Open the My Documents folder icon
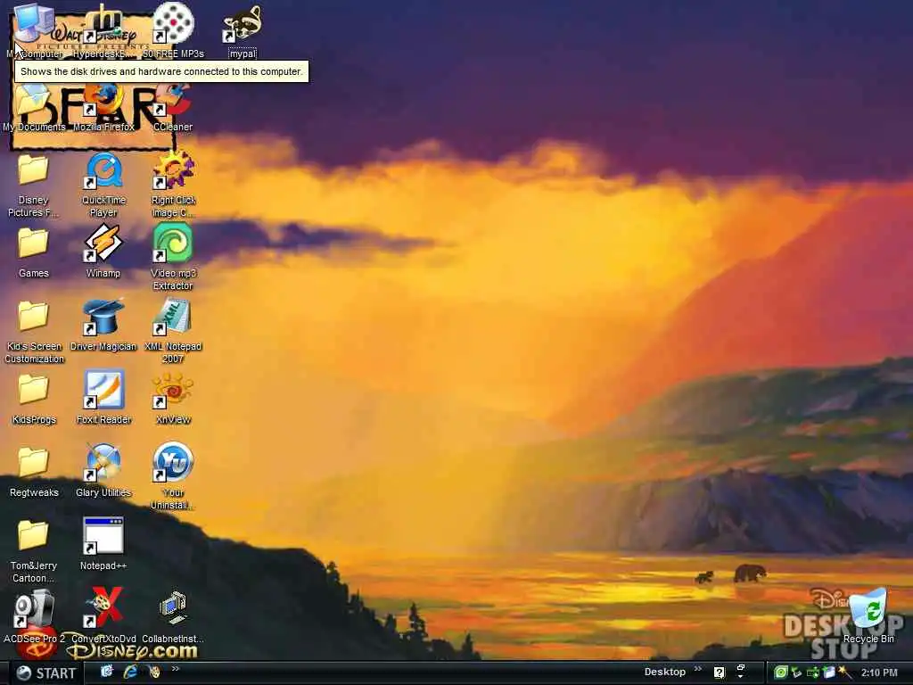The width and height of the screenshot is (913, 685). tap(34, 107)
